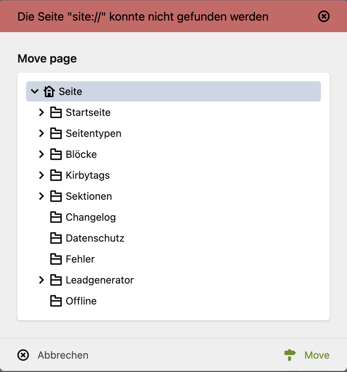Expand the Blöcke tree node
The height and width of the screenshot is (372, 347).
coord(41,154)
